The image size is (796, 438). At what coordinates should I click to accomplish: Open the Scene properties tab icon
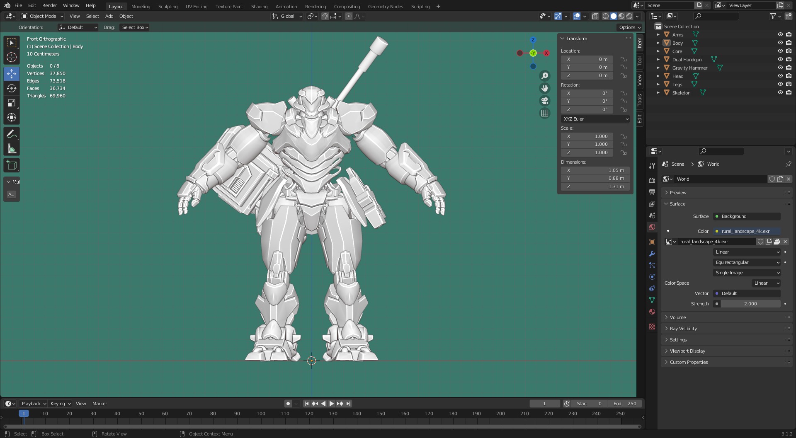pos(652,215)
